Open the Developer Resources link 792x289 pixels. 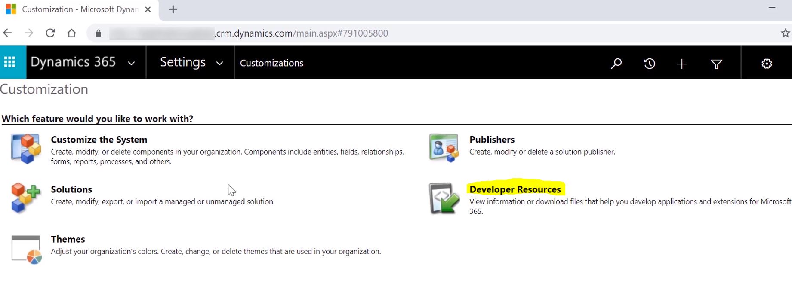click(x=515, y=189)
